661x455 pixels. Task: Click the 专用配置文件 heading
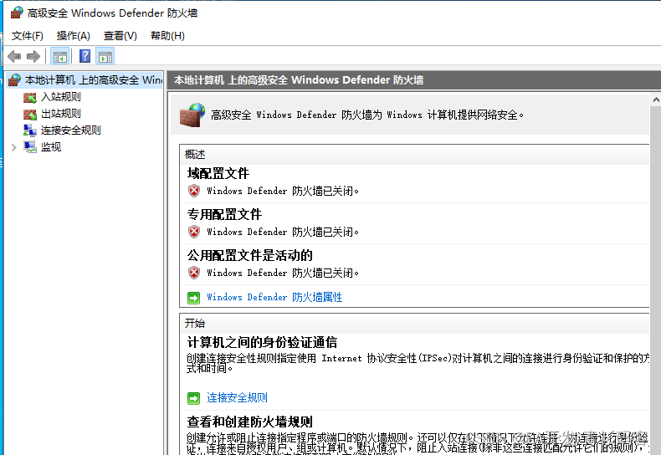pos(224,214)
